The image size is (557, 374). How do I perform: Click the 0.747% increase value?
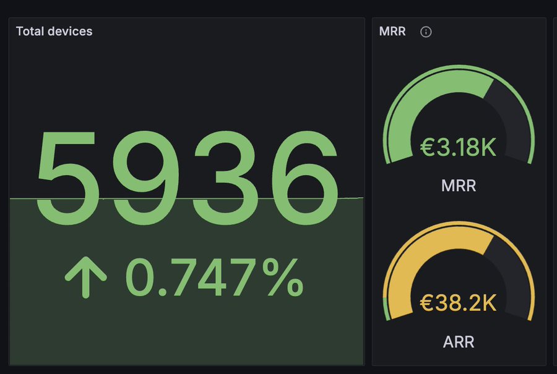[215, 277]
